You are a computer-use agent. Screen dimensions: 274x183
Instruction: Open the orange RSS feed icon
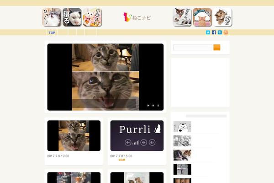coord(226,32)
